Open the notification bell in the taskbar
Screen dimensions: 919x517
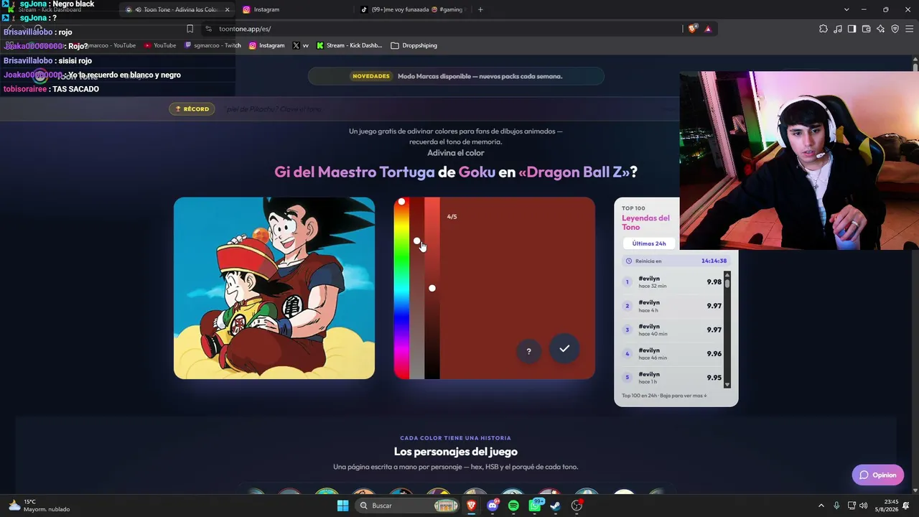click(907, 506)
